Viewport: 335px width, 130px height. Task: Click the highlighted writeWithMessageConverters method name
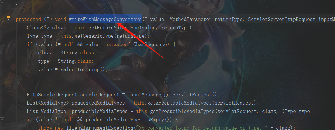[105, 19]
